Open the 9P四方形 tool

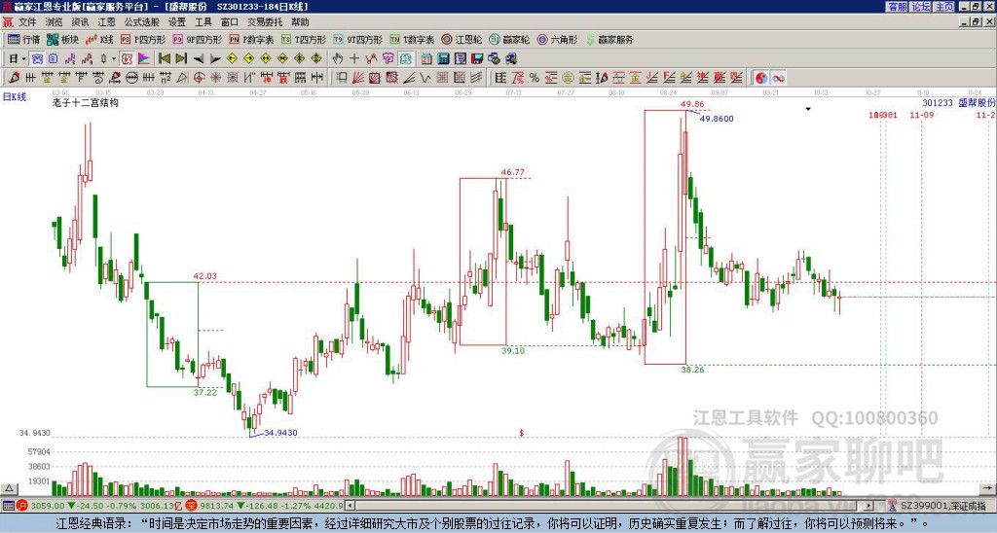pyautogui.click(x=197, y=39)
